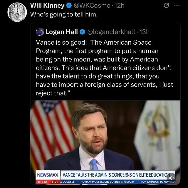The height and width of the screenshot is (188, 188).
Task: Open the @loganclarkhall handle
Action: tap(111, 32)
